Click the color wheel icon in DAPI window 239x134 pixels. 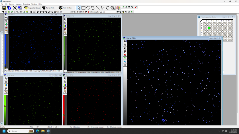click(7, 24)
